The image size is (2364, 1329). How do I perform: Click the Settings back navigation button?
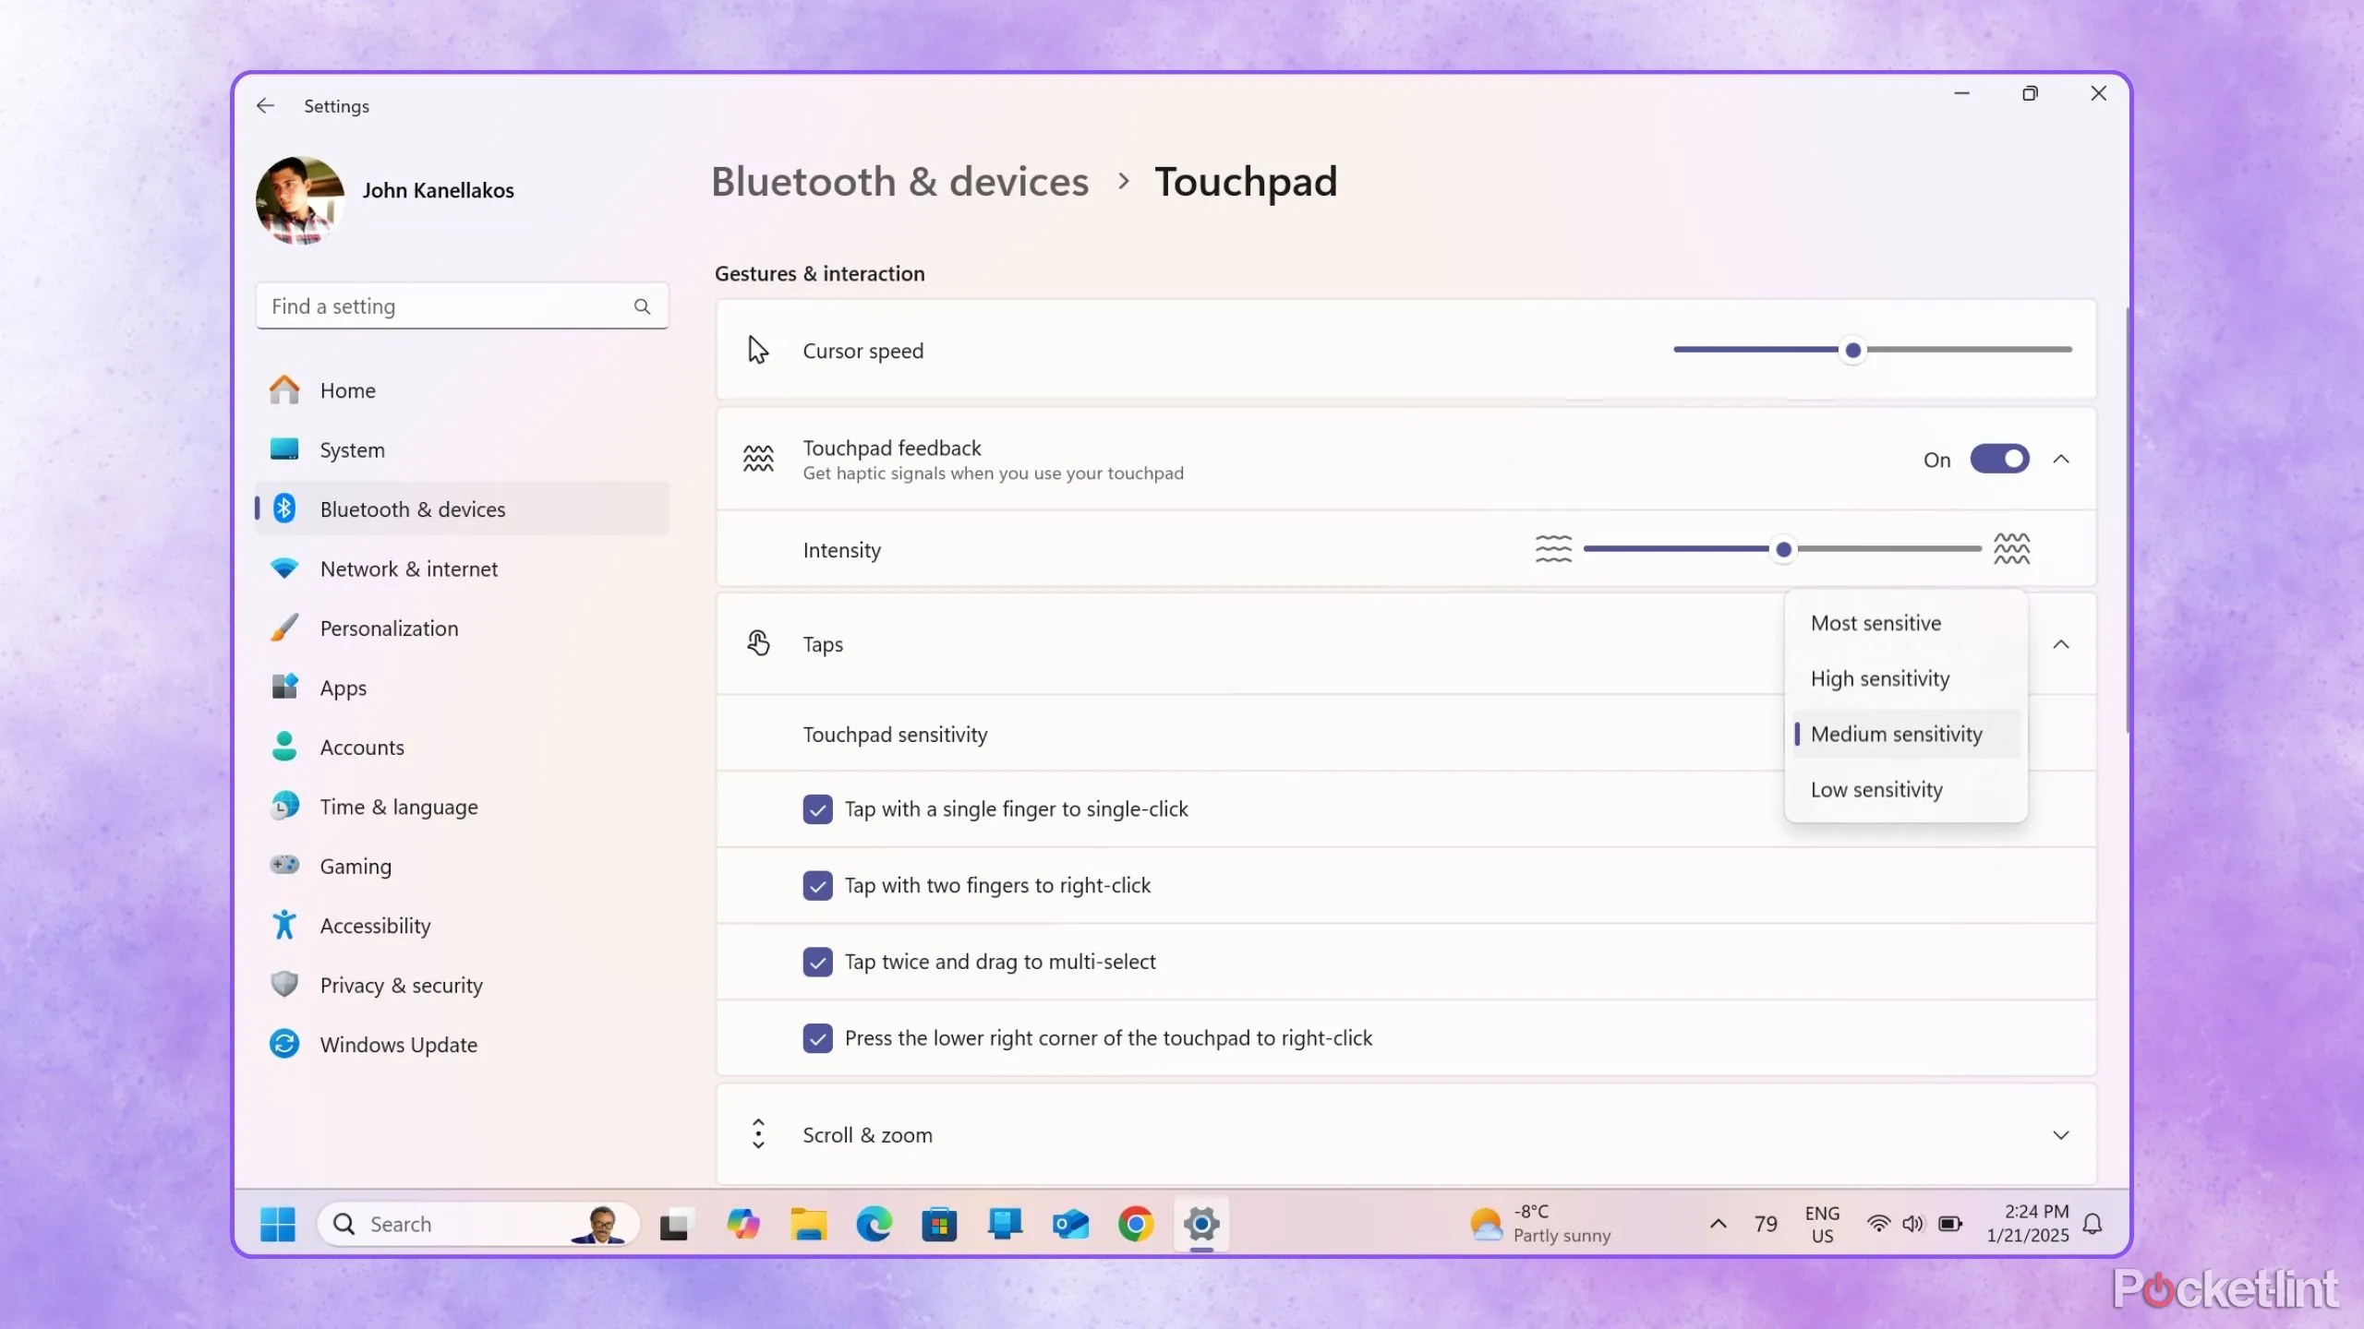coord(265,105)
